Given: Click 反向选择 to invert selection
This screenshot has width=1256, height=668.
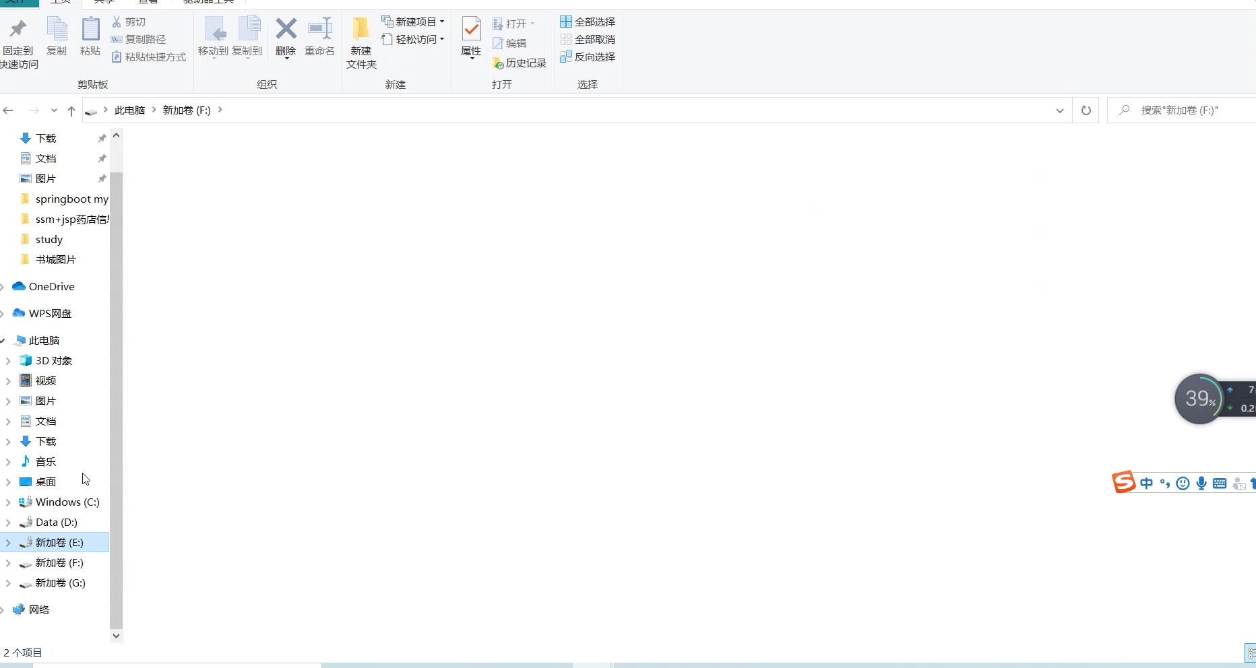Looking at the screenshot, I should [588, 57].
